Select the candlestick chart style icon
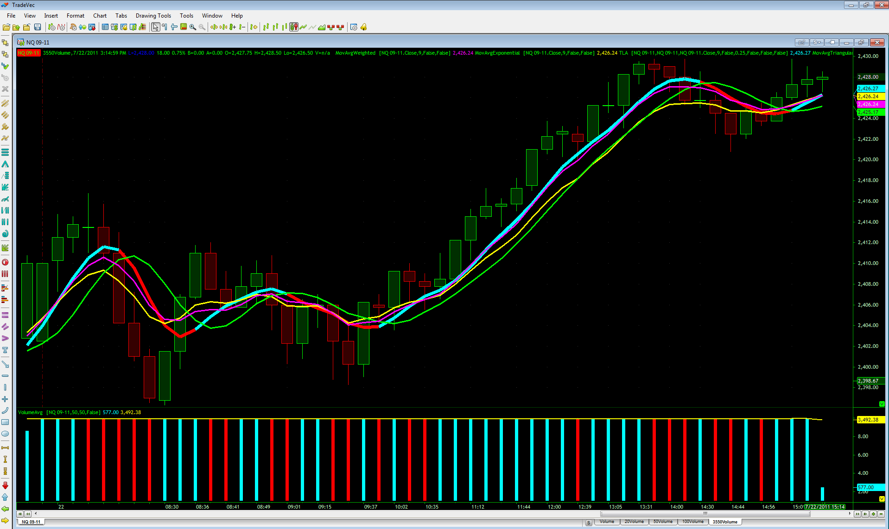Viewport: 889px width, 529px height. coord(293,27)
